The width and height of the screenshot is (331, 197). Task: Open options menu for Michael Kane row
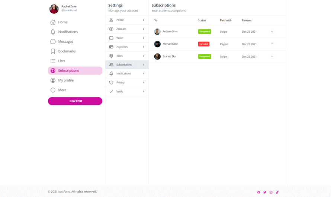272,44
